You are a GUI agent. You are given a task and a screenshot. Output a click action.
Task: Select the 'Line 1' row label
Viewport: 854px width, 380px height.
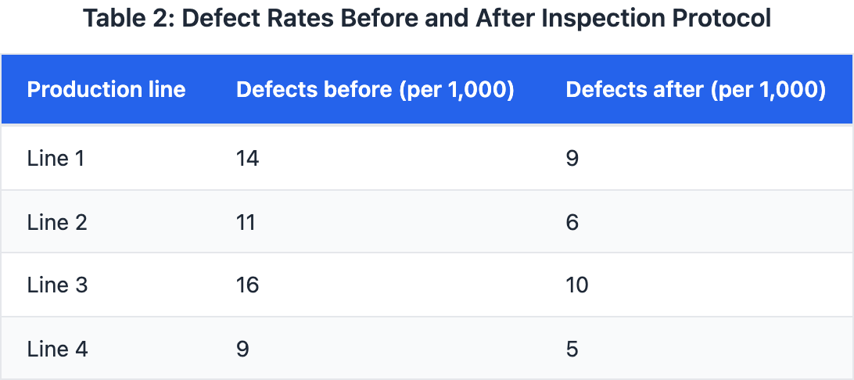(x=56, y=159)
